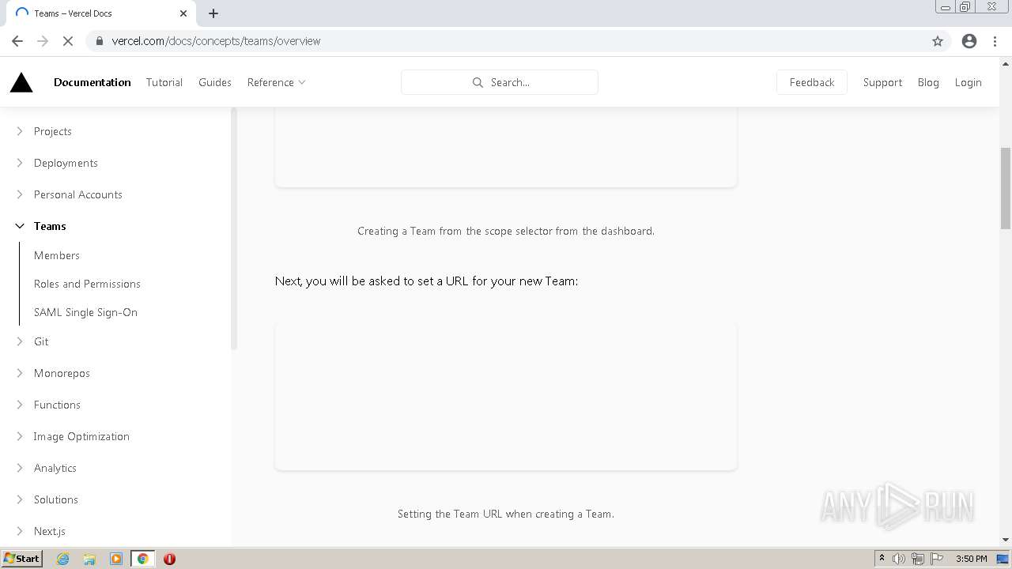Focus the Search field

pyautogui.click(x=500, y=82)
